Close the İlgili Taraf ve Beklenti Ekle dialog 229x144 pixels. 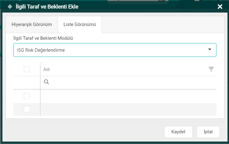coord(220,6)
